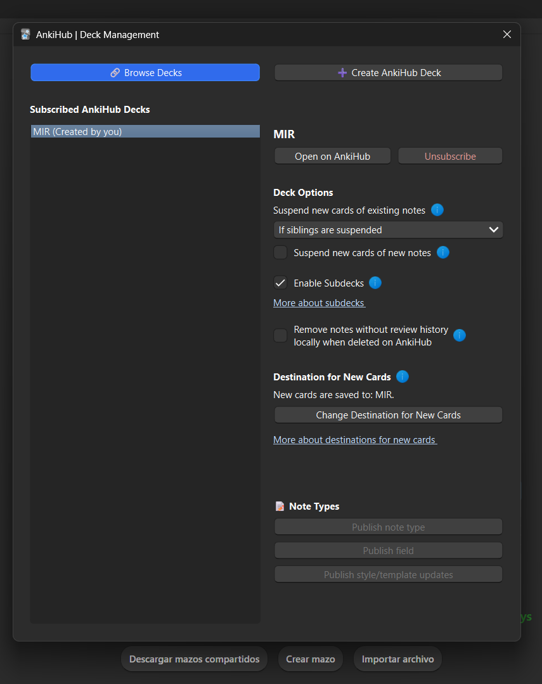
Task: Click the Note Types notepad icon
Action: pos(280,506)
